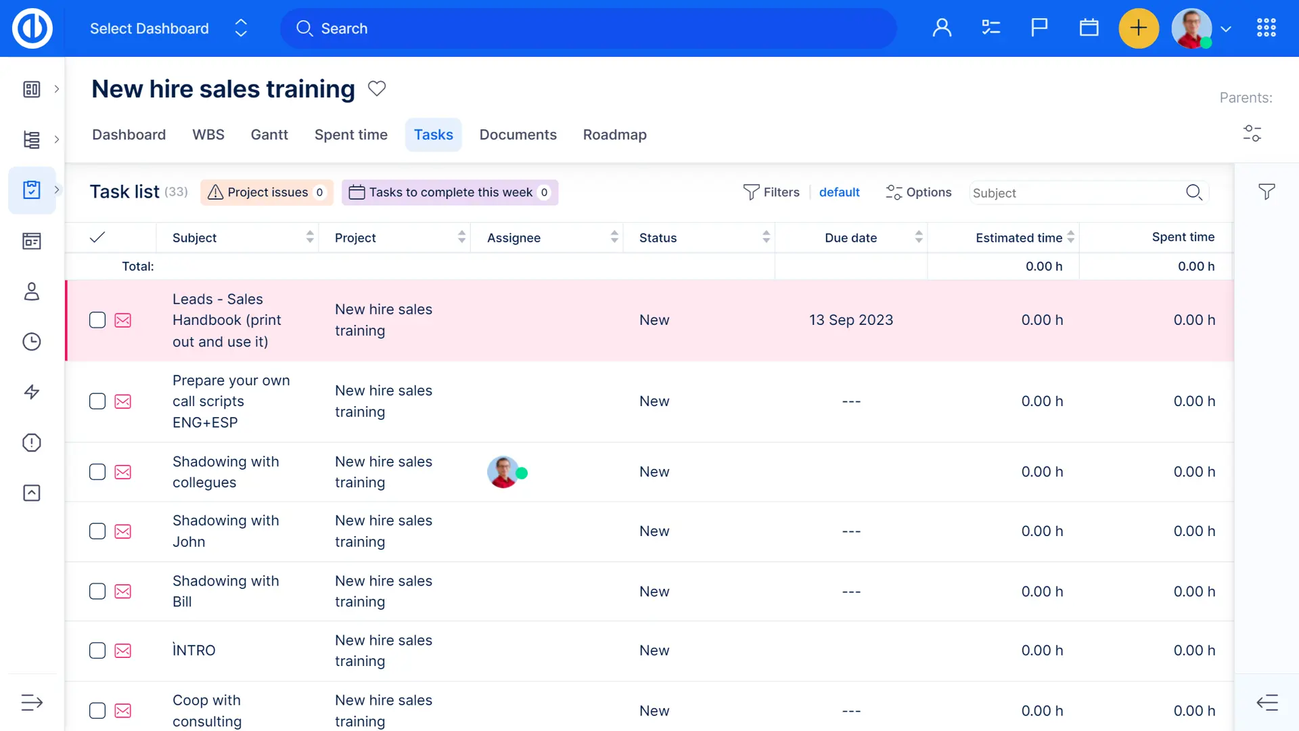Open clock time tracking sidebar icon
The height and width of the screenshot is (731, 1299).
[32, 342]
